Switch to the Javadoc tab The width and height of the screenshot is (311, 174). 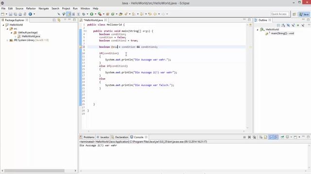103,137
